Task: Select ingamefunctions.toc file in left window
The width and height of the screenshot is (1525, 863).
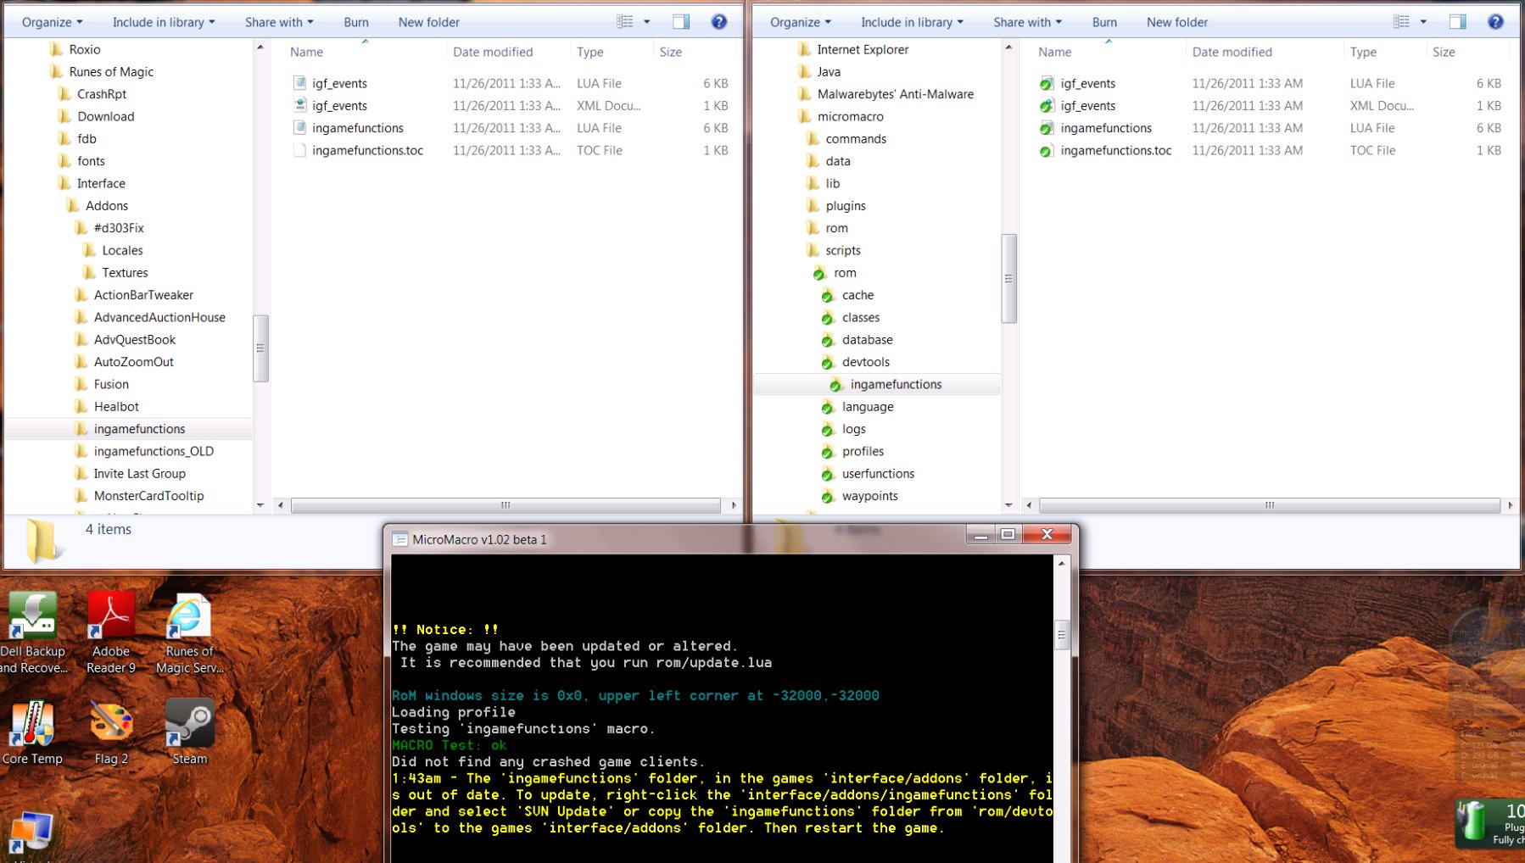Action: click(x=367, y=150)
